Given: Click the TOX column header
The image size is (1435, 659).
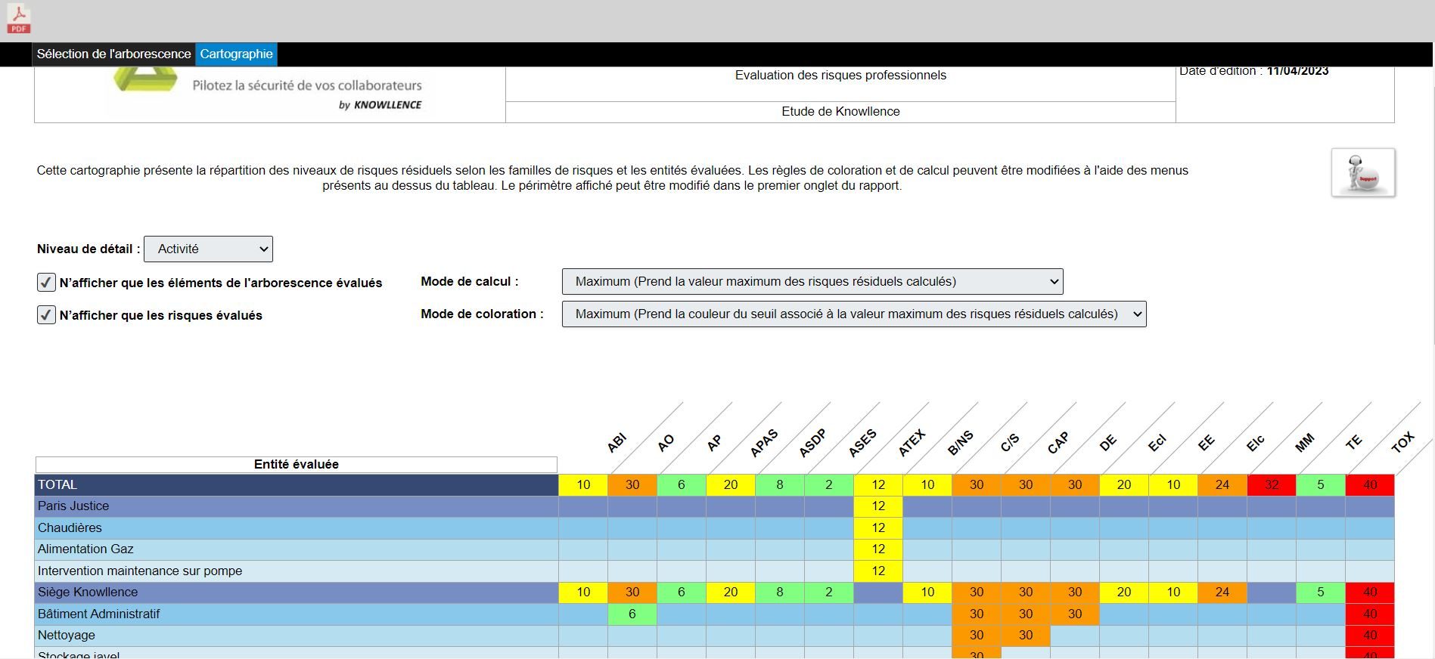Looking at the screenshot, I should [1402, 443].
